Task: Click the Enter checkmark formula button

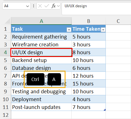Action: (46, 6)
